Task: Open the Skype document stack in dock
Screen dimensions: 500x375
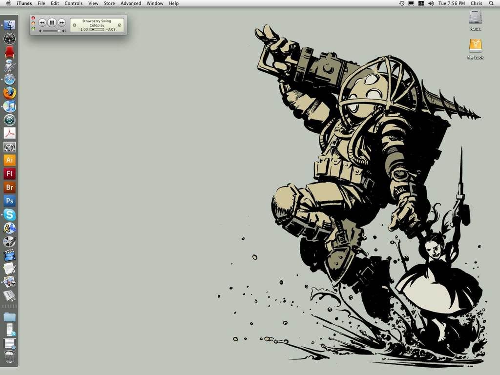Action: pyautogui.click(x=10, y=330)
